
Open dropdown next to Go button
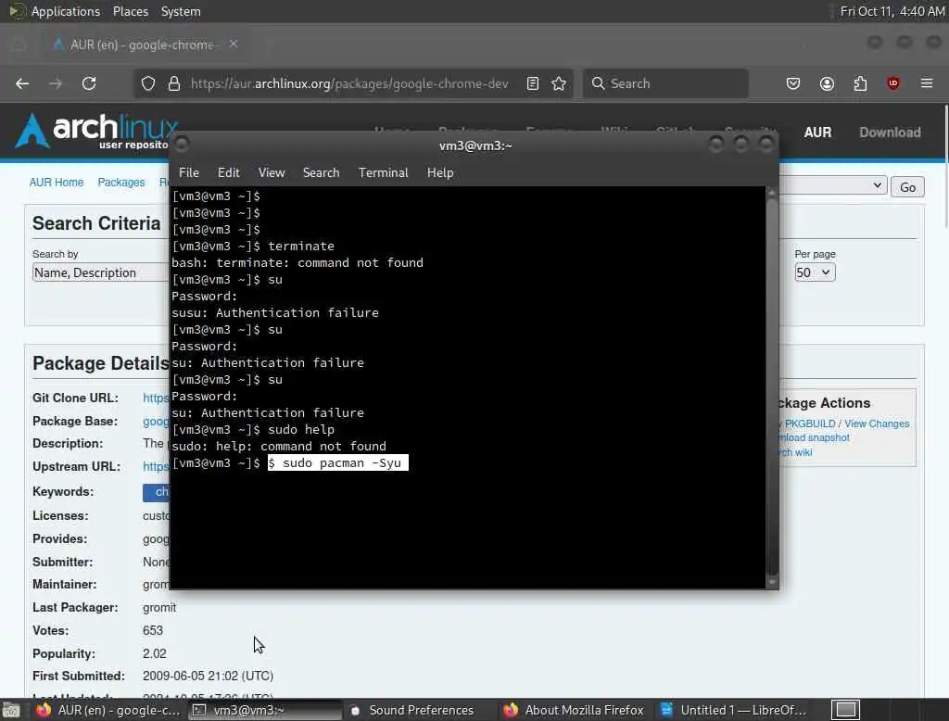click(x=833, y=185)
